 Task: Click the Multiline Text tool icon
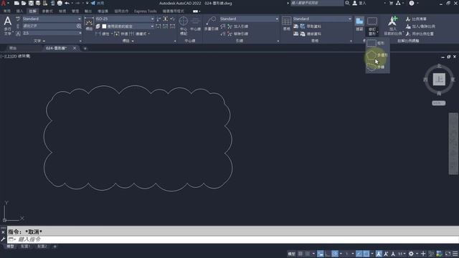click(x=8, y=21)
